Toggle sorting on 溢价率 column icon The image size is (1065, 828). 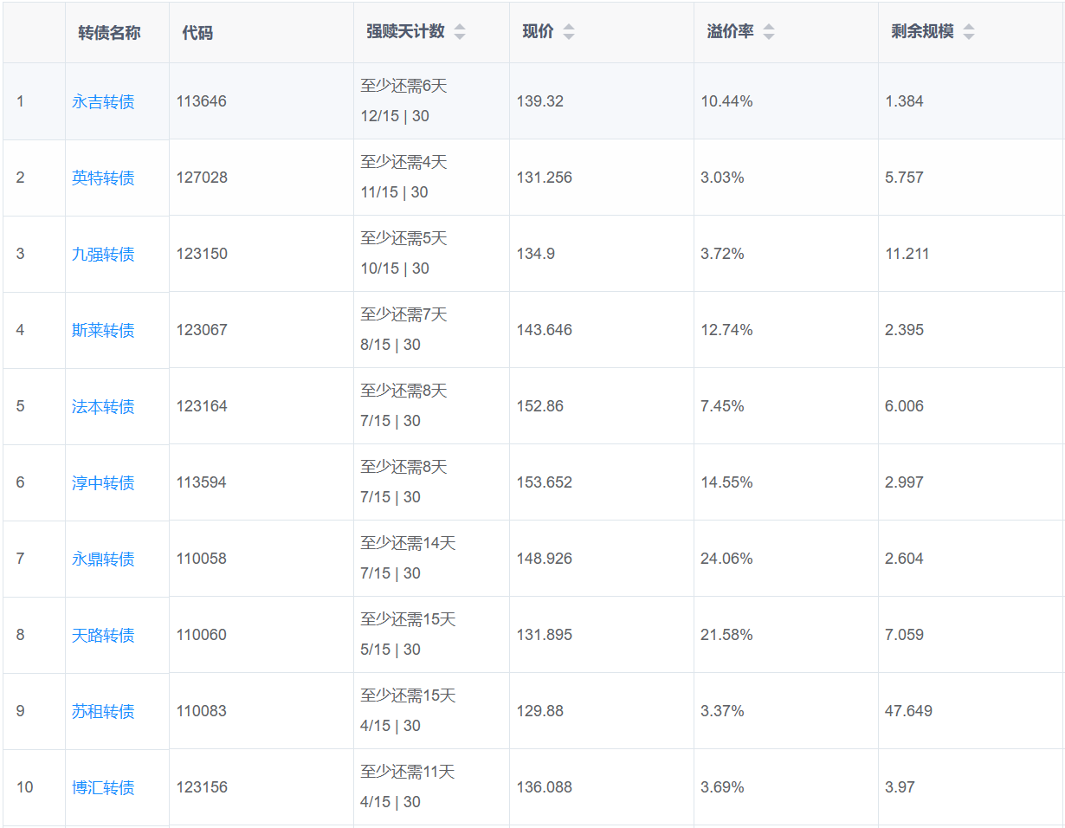pyautogui.click(x=768, y=32)
